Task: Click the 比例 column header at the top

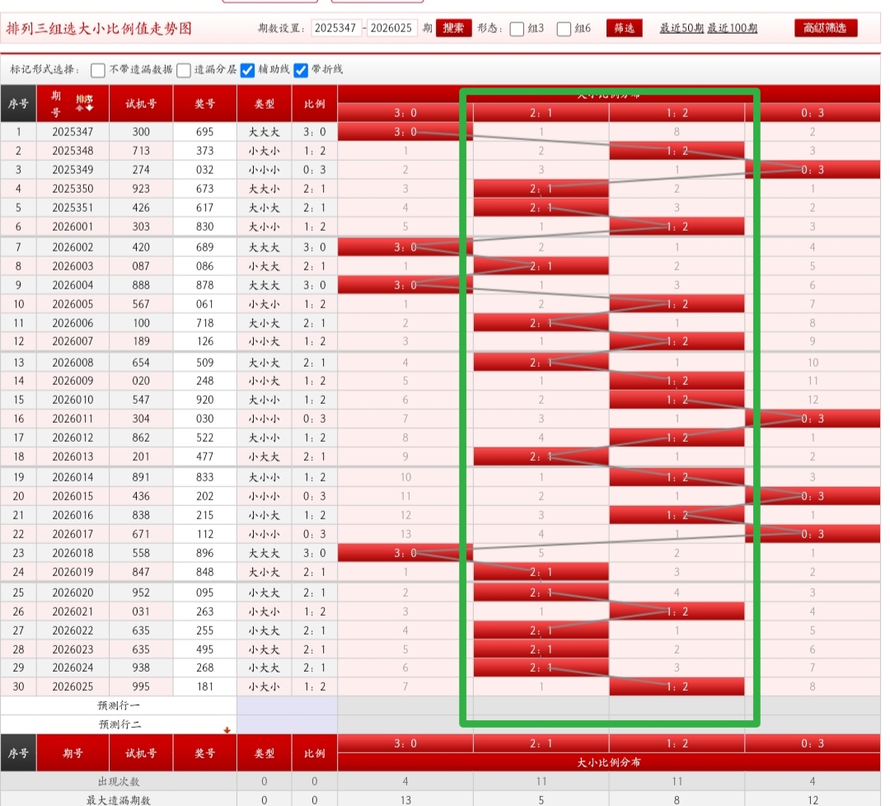Action: (315, 103)
